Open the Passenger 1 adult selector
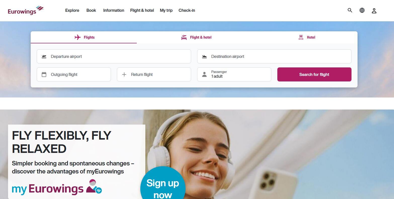 (x=234, y=74)
